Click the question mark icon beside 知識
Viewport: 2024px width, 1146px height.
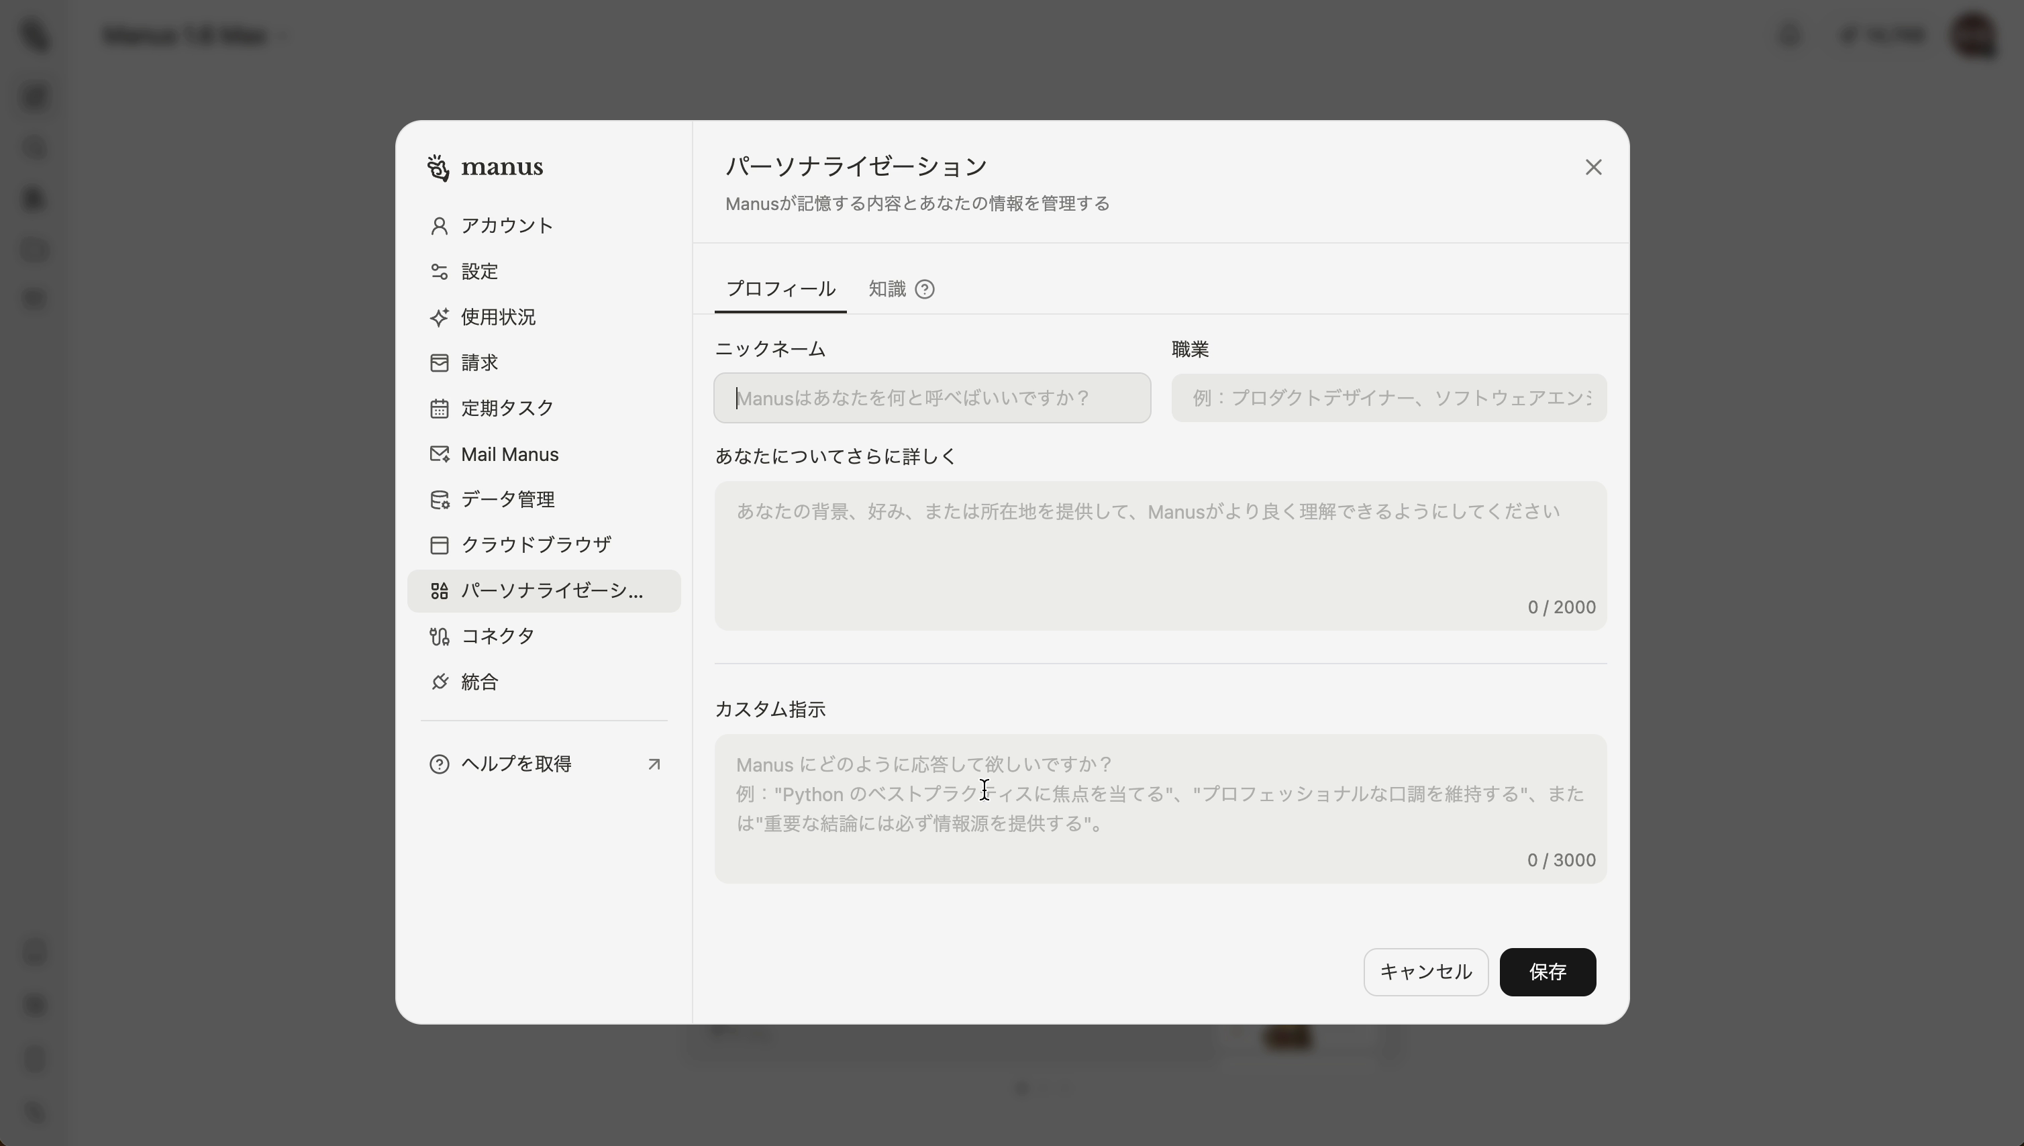click(x=925, y=290)
